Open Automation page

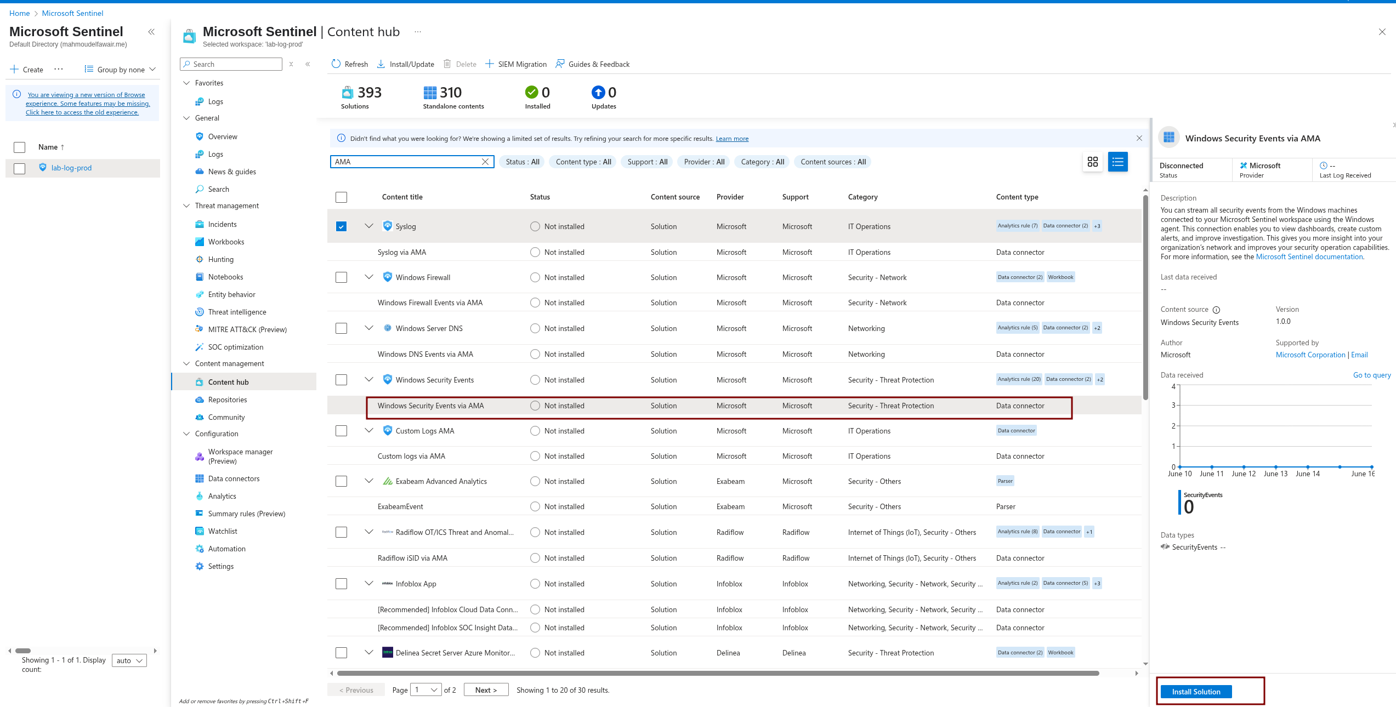tap(226, 549)
